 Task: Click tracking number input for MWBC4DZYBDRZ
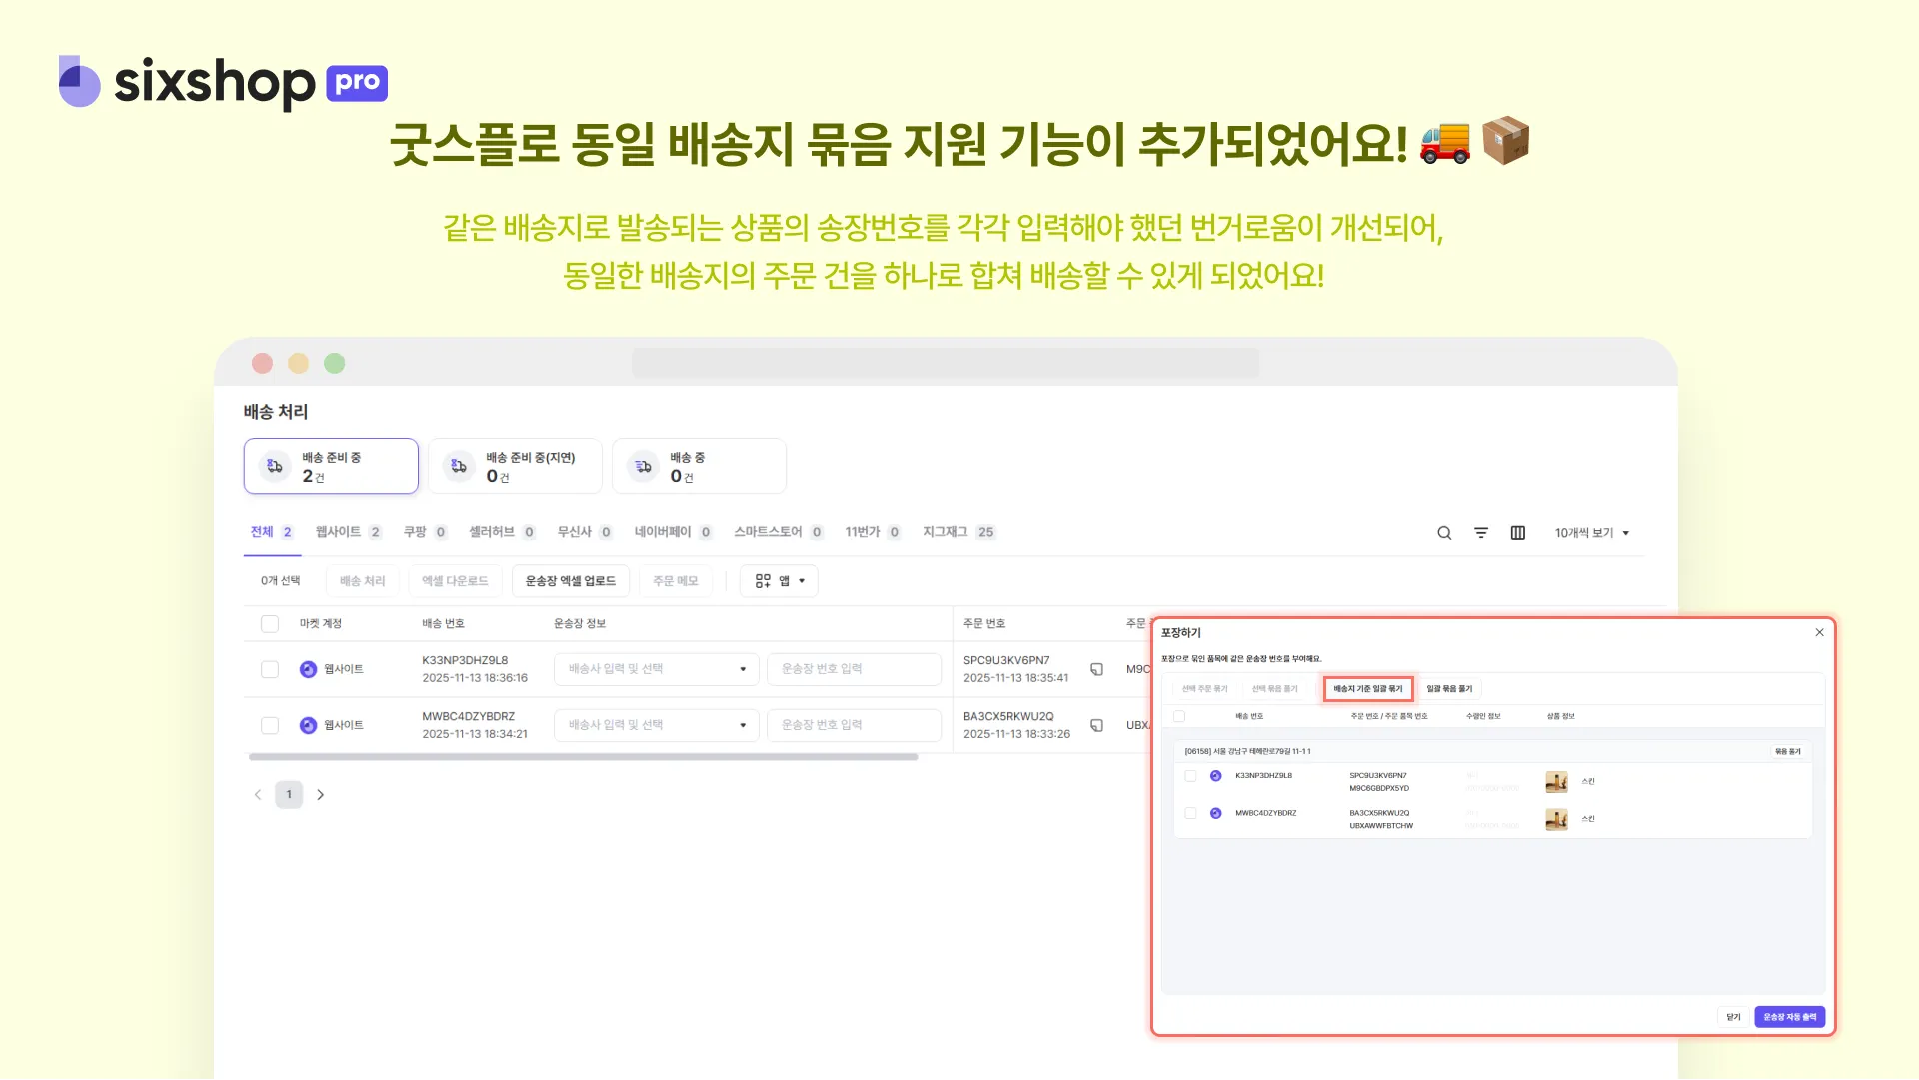pos(853,725)
